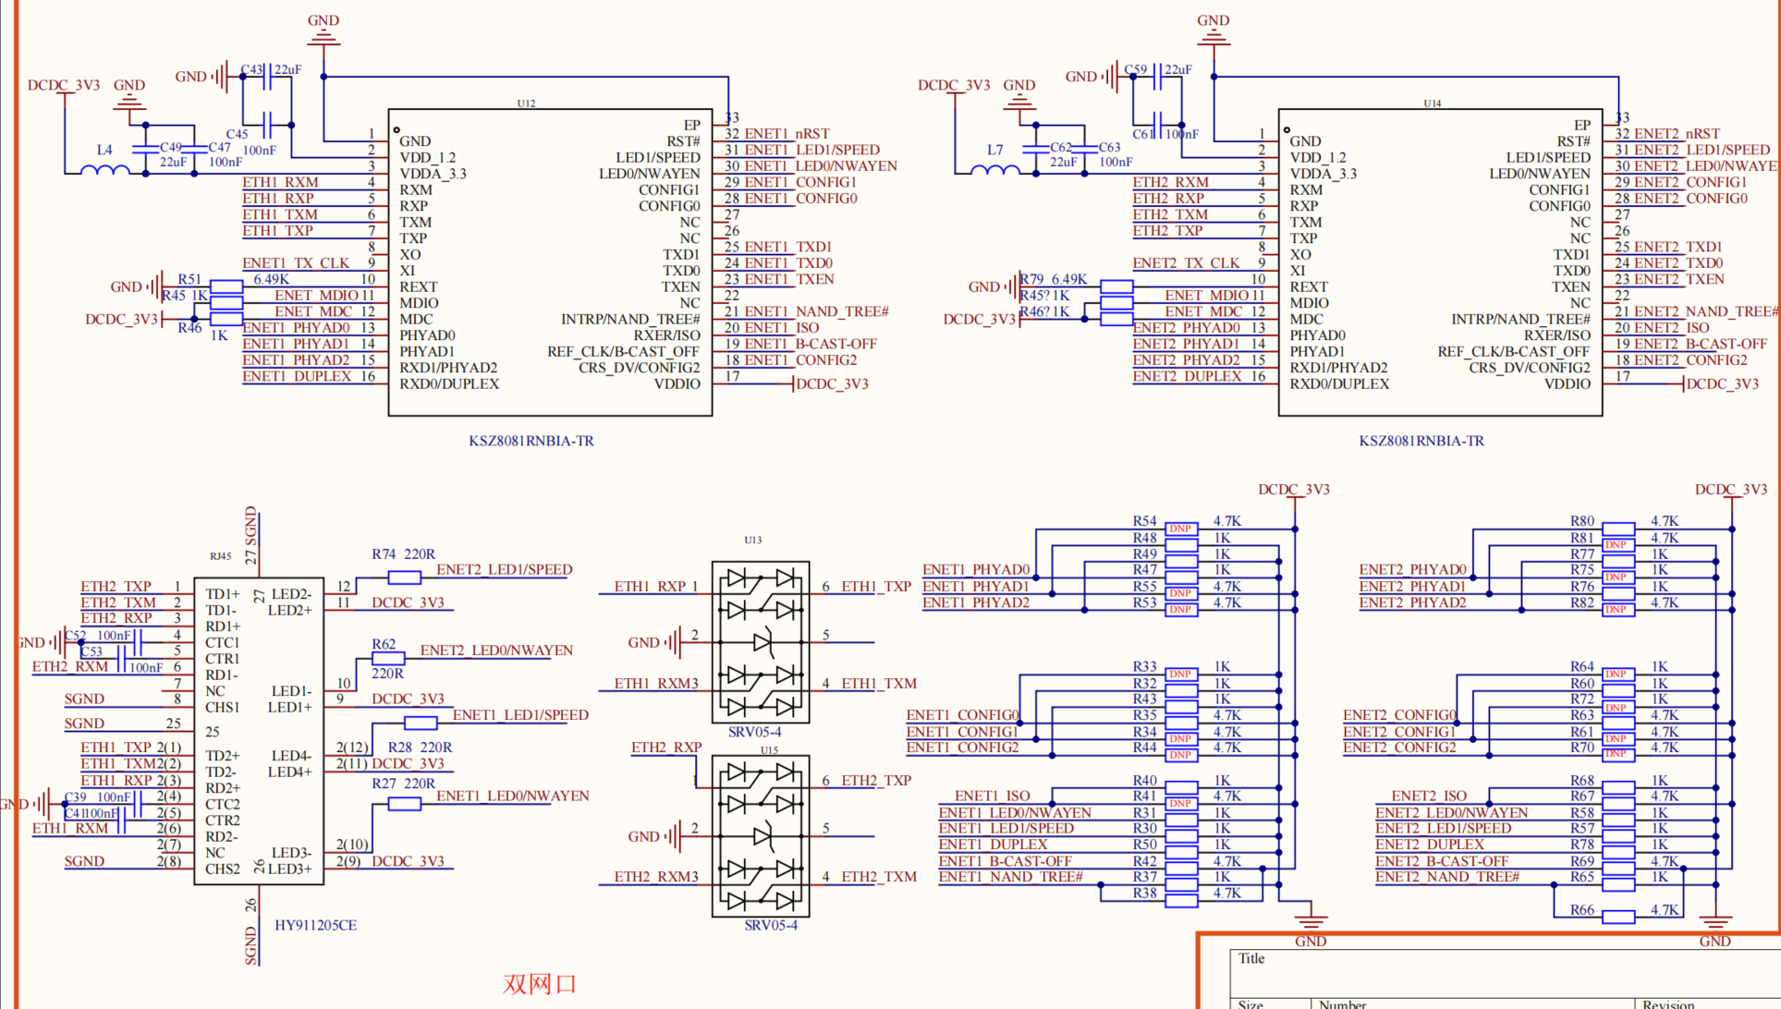Select the Number field in title block
Image resolution: width=1781 pixels, height=1009 pixels.
1343,1004
